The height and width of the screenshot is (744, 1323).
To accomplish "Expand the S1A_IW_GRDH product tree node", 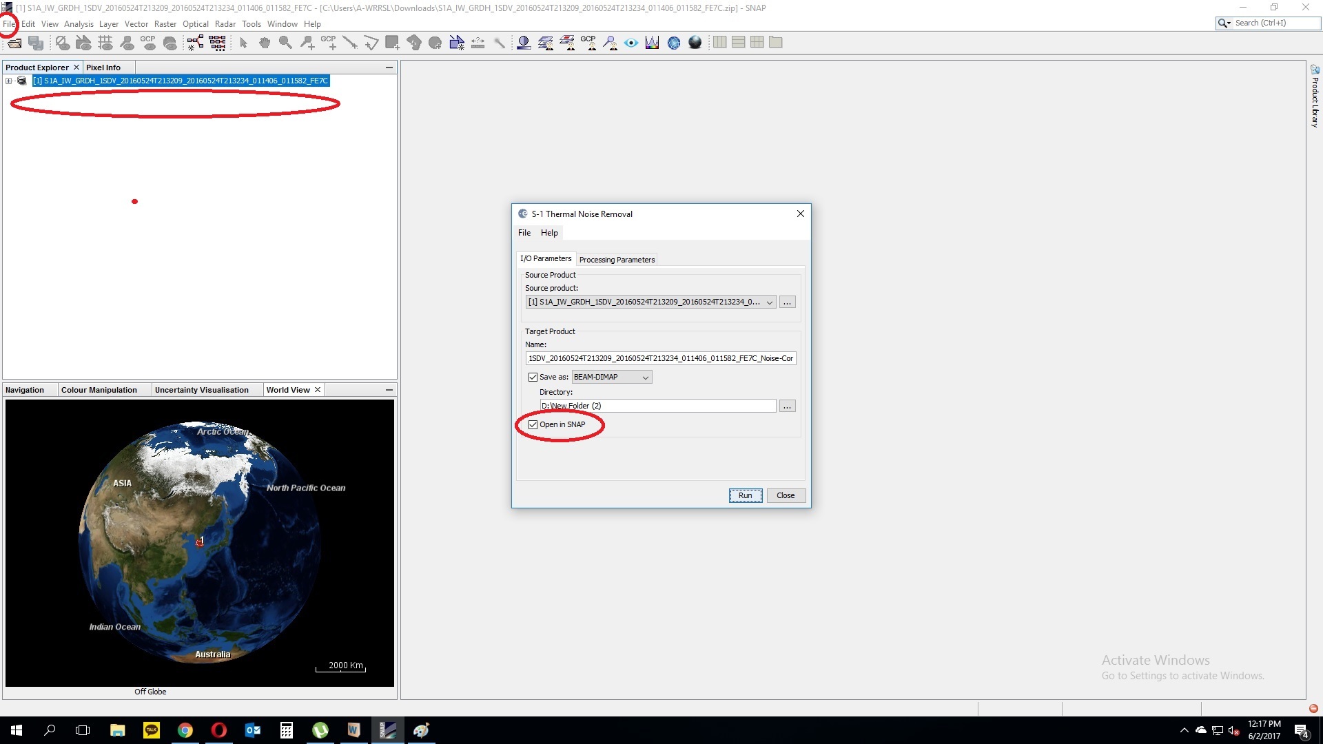I will [x=9, y=81].
